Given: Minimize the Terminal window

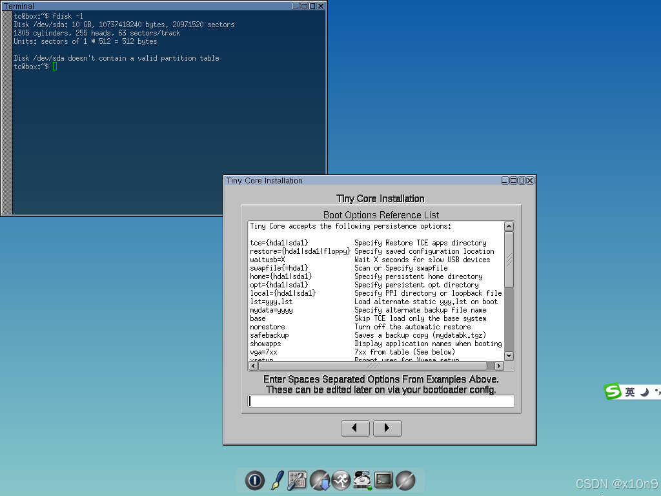Looking at the screenshot, I should [296, 6].
